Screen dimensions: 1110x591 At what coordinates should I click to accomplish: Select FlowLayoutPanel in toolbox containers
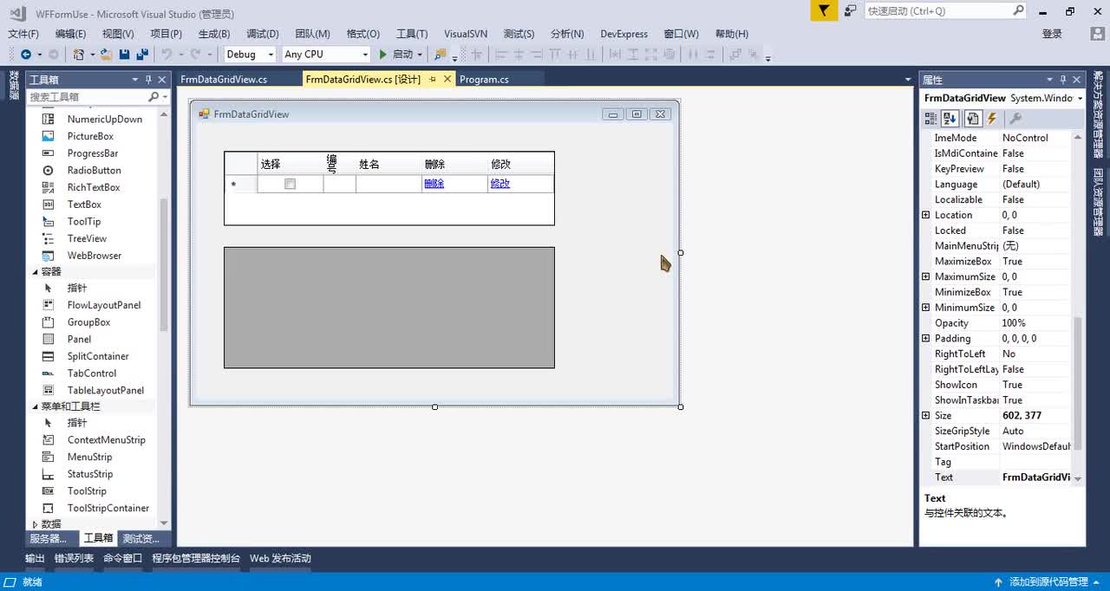point(104,305)
